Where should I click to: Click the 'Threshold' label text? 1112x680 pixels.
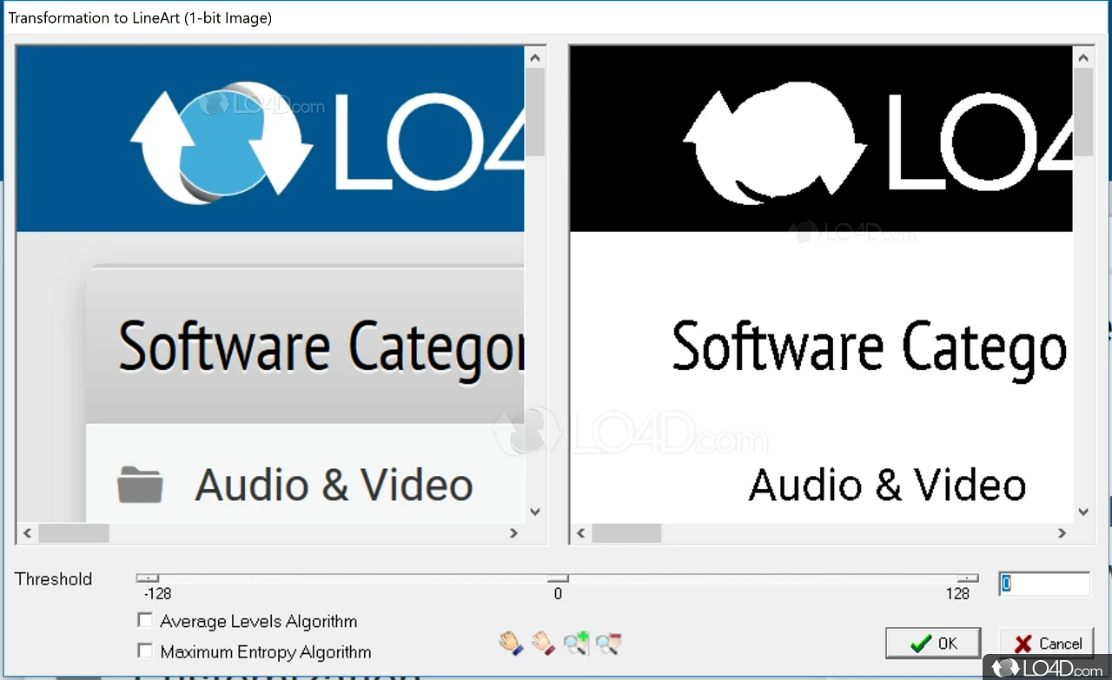pyautogui.click(x=53, y=579)
